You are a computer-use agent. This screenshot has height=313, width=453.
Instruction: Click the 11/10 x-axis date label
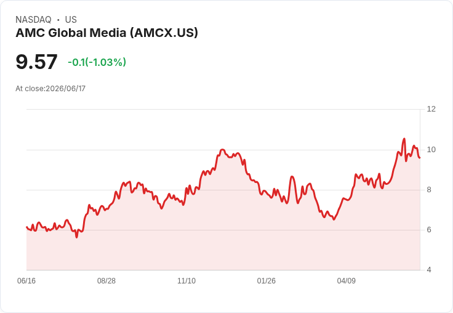(x=186, y=280)
